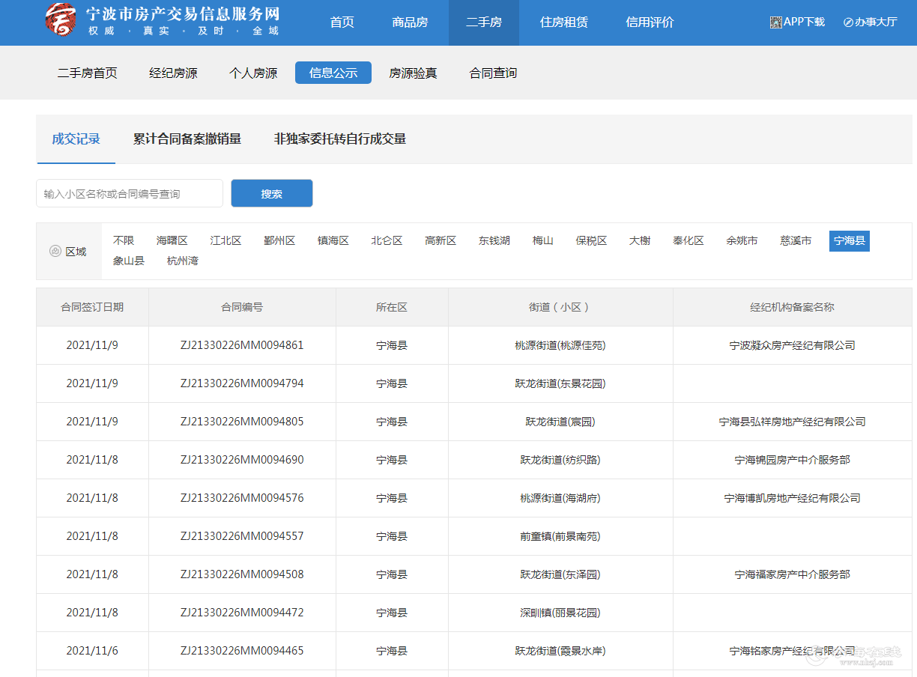This screenshot has height=677, width=917.
Task: Open the 经纪房源 listings page
Action: (173, 73)
